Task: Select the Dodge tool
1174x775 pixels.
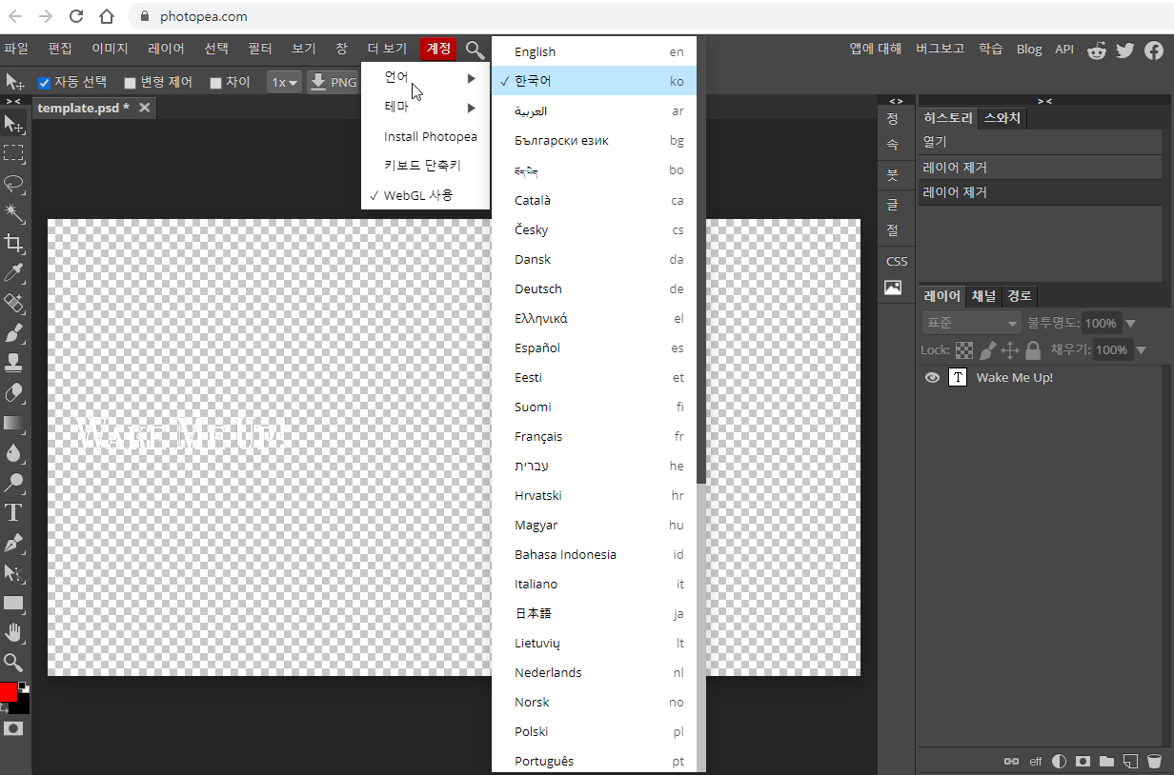Action: pyautogui.click(x=13, y=483)
